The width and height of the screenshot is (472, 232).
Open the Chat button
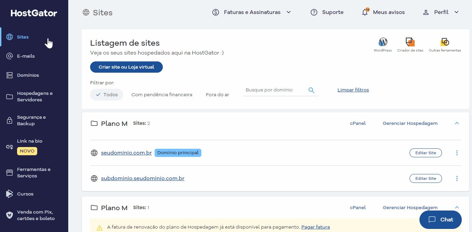(x=440, y=220)
